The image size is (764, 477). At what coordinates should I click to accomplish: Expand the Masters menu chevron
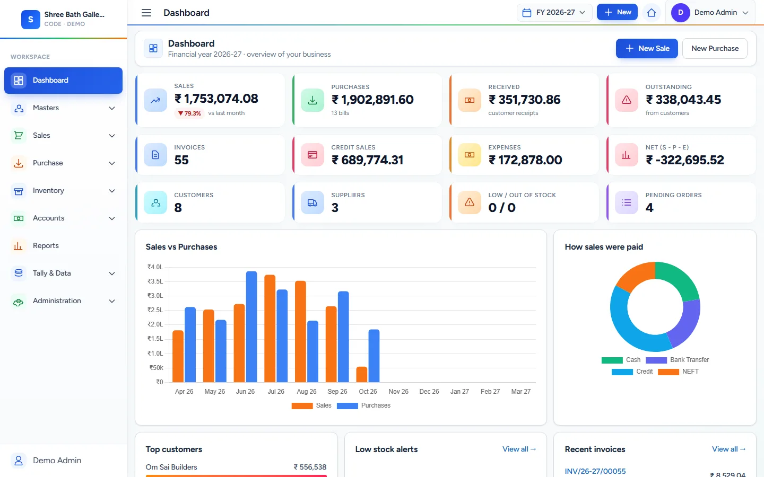pyautogui.click(x=112, y=108)
